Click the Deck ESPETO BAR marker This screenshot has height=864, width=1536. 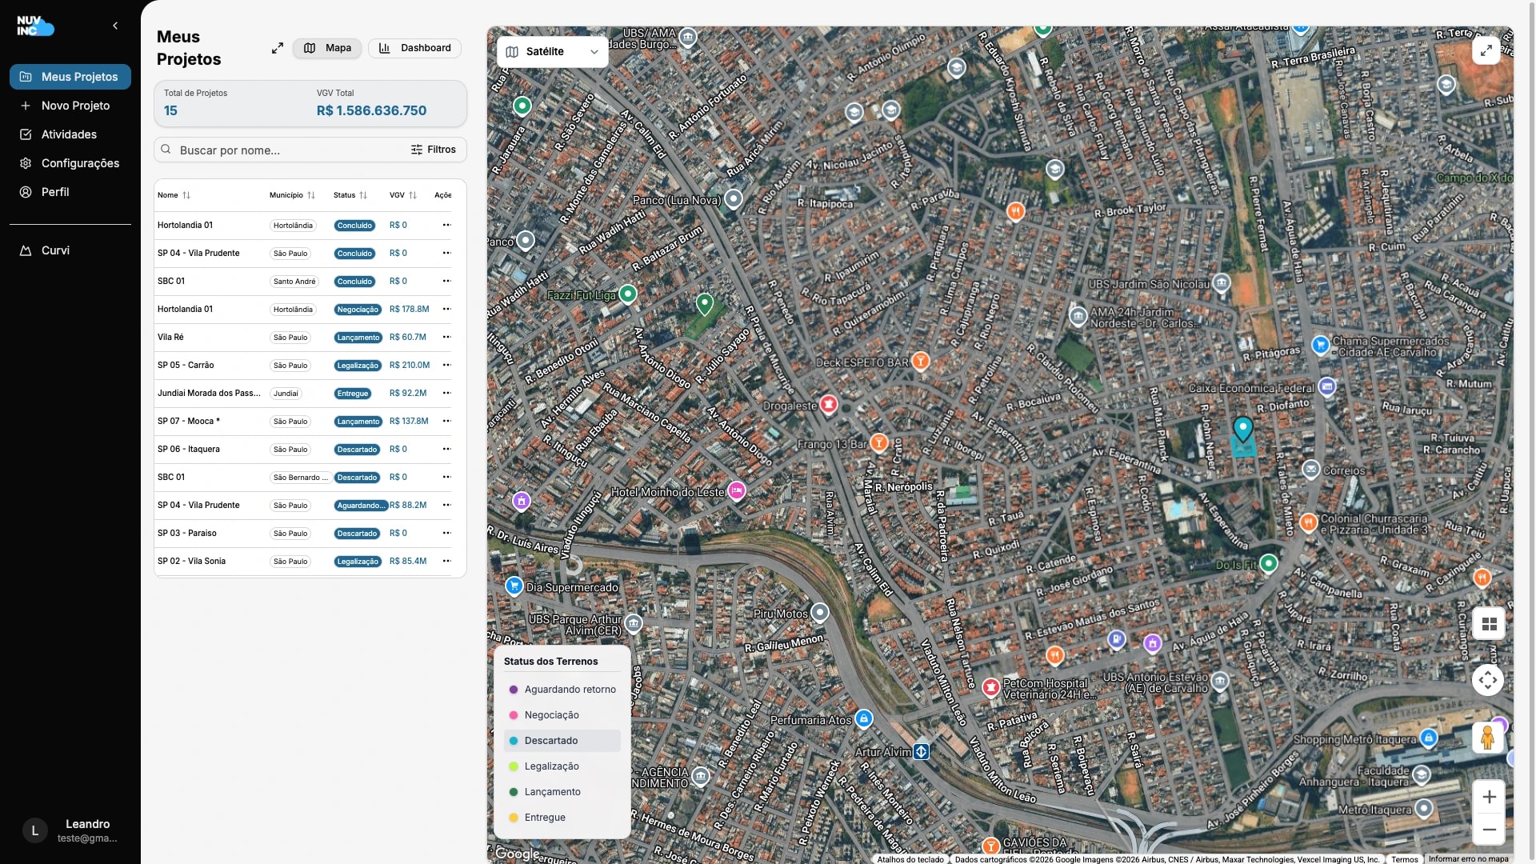[921, 361]
